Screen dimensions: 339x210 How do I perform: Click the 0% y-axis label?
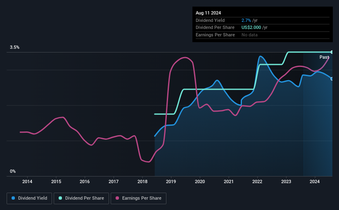click(13, 171)
